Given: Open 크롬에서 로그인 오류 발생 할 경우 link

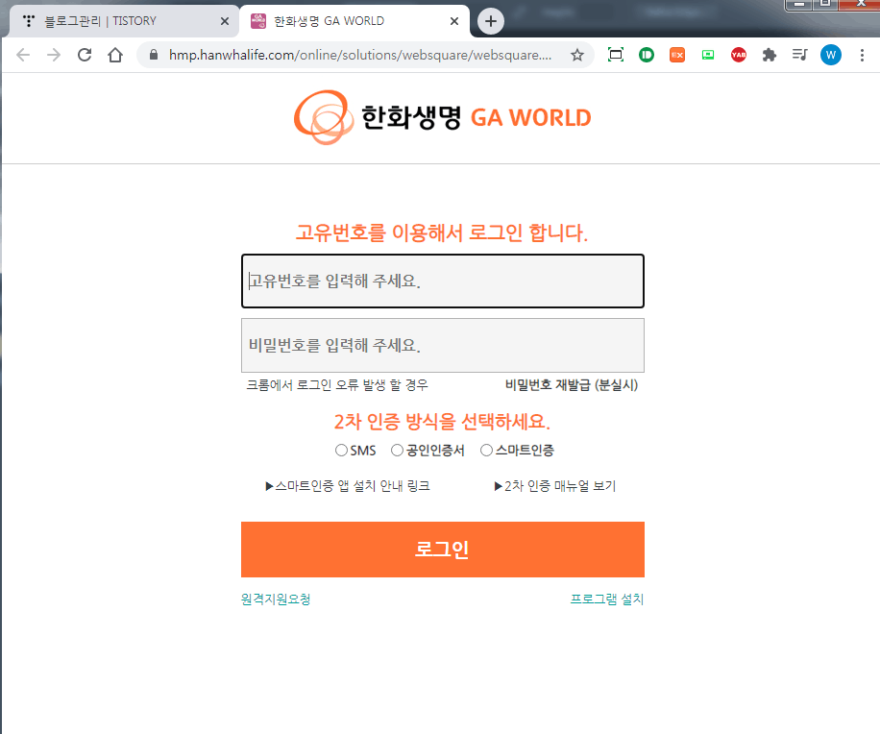Looking at the screenshot, I should point(337,385).
